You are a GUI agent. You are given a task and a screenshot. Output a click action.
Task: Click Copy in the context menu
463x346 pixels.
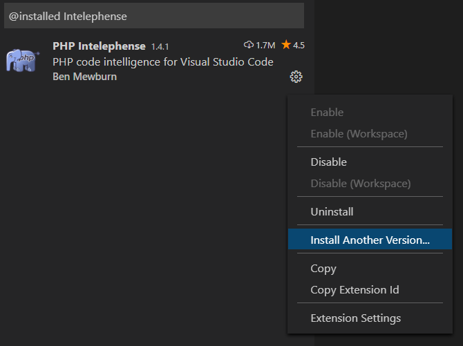tap(370, 269)
